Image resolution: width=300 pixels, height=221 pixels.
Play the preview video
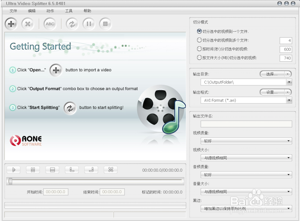[x=13, y=170]
